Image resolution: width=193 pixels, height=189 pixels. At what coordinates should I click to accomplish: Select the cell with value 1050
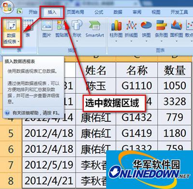[x=175, y=86]
